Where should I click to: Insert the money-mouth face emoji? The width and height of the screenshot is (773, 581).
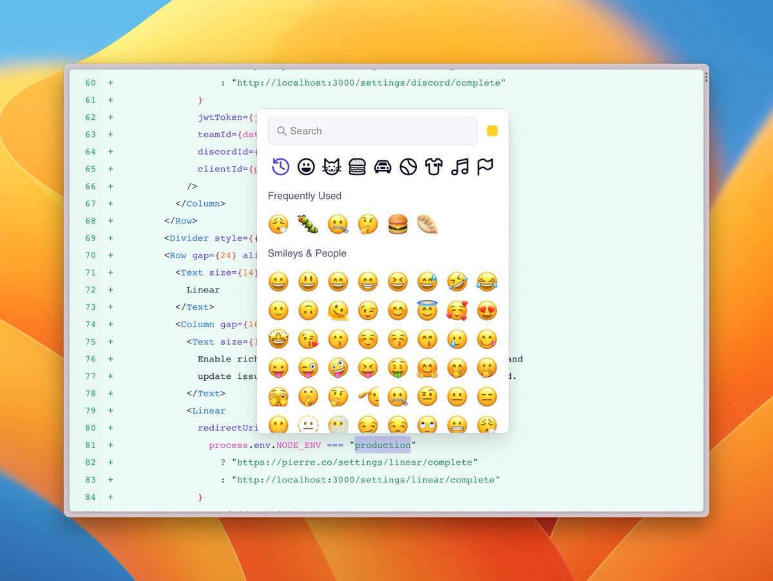(397, 368)
